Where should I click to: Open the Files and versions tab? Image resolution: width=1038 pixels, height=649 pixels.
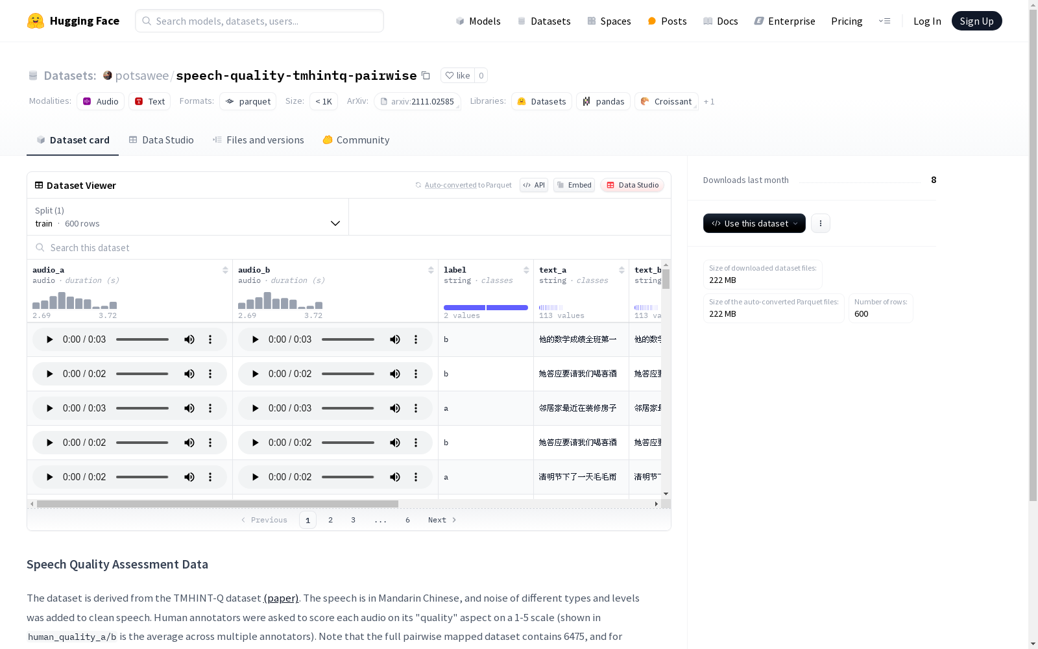[x=258, y=140]
